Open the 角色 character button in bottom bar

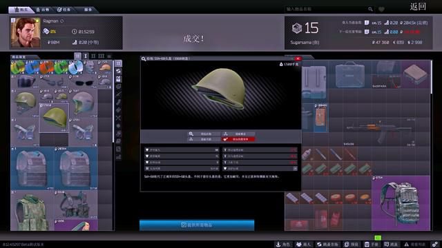tap(283, 245)
